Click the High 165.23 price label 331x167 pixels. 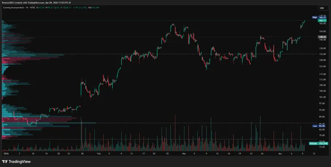(319, 17)
